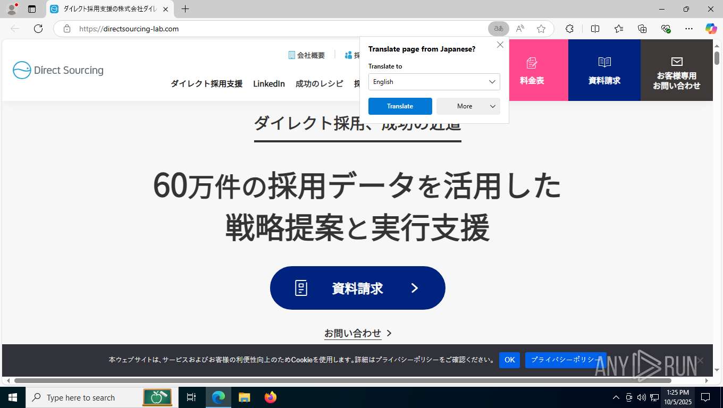This screenshot has width=723, height=408.
Task: Click the Direct Sourcing logo
Action: pos(58,70)
